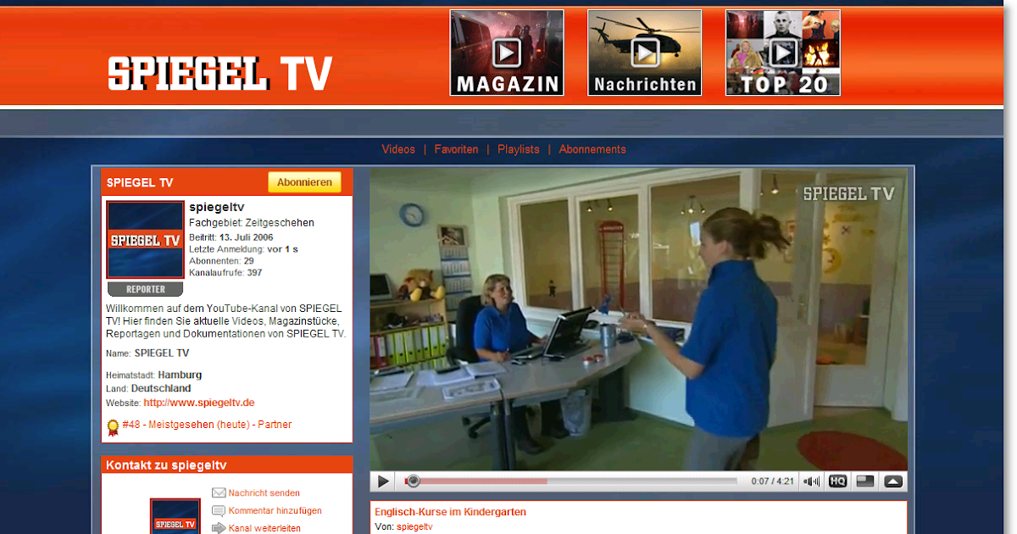Click the video playback area

coord(638,319)
